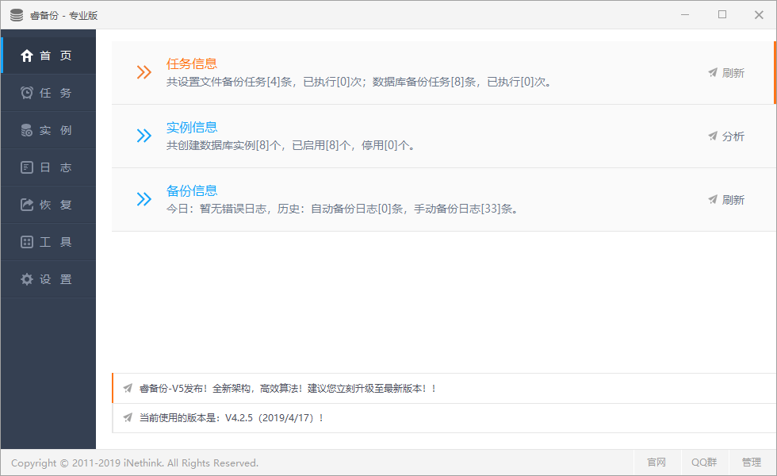
Task: Click the 睿备份-V5发布 upgrade announcement
Action: tap(287, 388)
